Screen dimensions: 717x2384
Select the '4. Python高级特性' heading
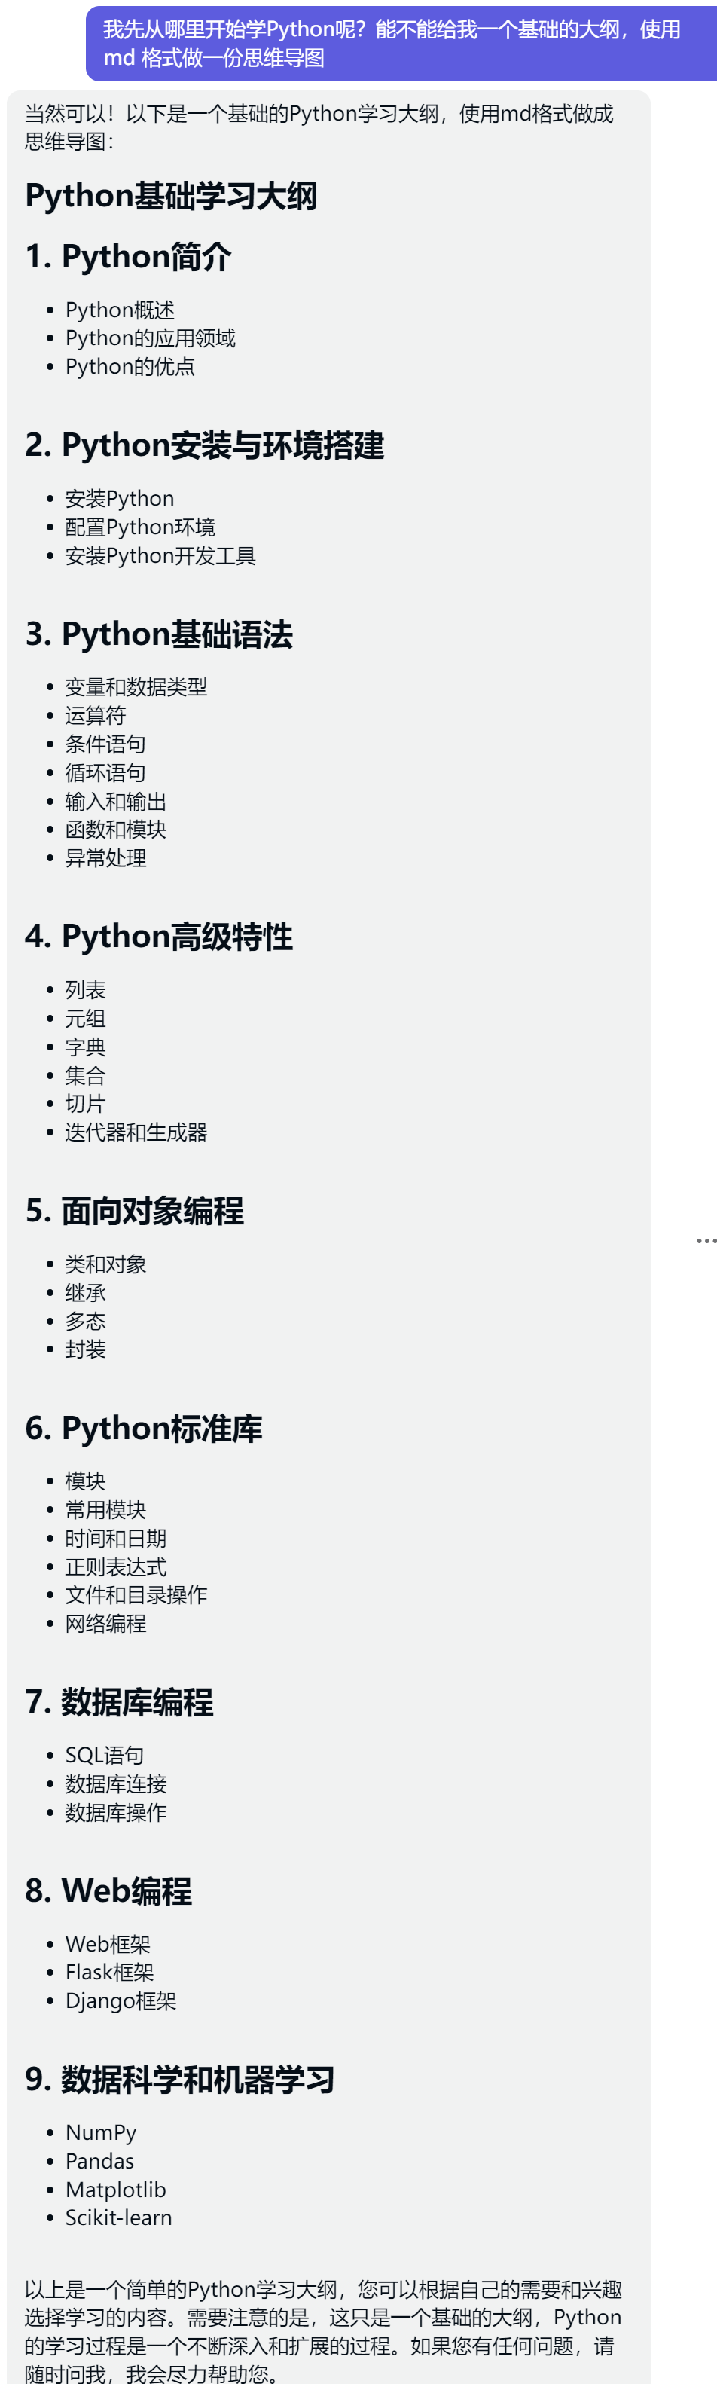pos(159,937)
